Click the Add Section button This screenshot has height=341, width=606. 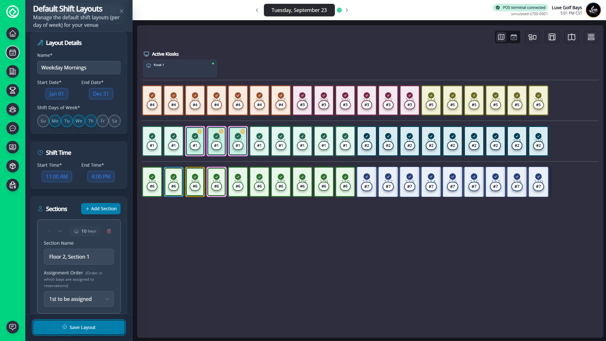point(101,209)
